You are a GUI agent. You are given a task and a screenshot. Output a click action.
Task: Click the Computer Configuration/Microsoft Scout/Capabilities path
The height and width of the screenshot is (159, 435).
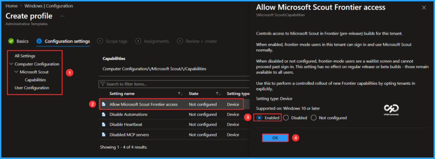click(x=154, y=69)
